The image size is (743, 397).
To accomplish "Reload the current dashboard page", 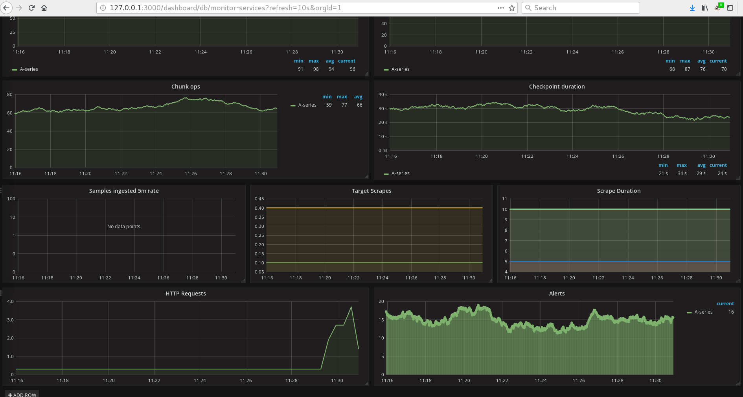I will point(32,8).
